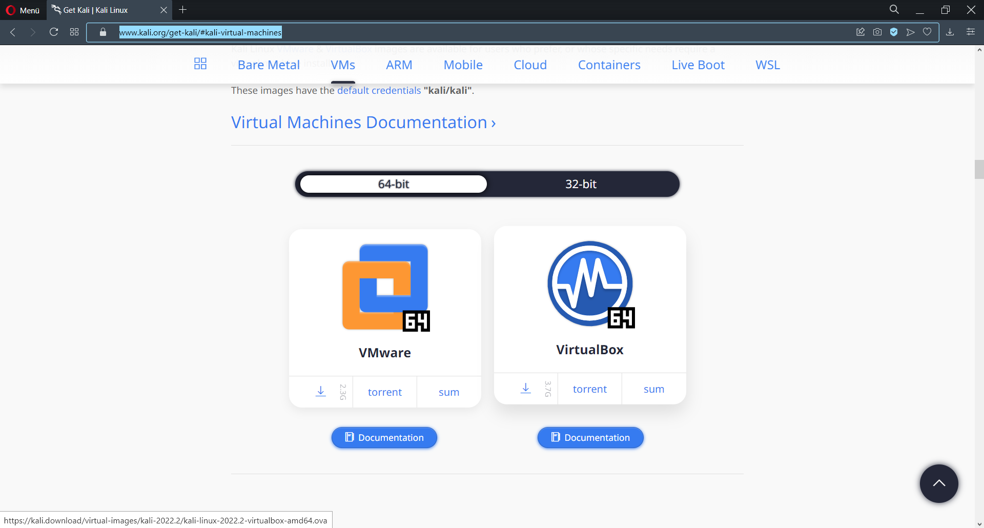Follow the default credentials link
This screenshot has height=528, width=984.
pos(379,91)
